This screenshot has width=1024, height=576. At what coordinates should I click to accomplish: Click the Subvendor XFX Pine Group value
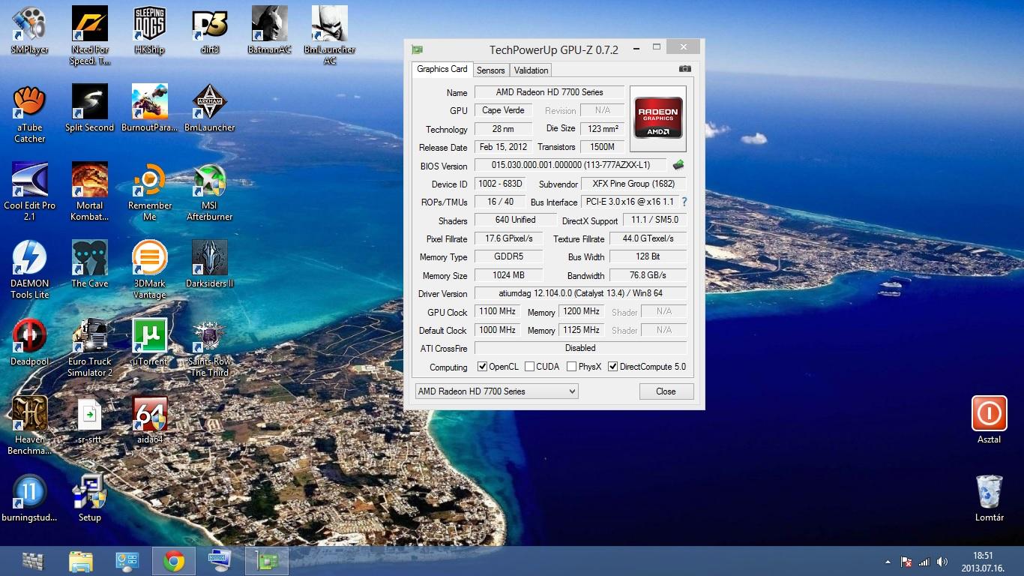tap(633, 184)
